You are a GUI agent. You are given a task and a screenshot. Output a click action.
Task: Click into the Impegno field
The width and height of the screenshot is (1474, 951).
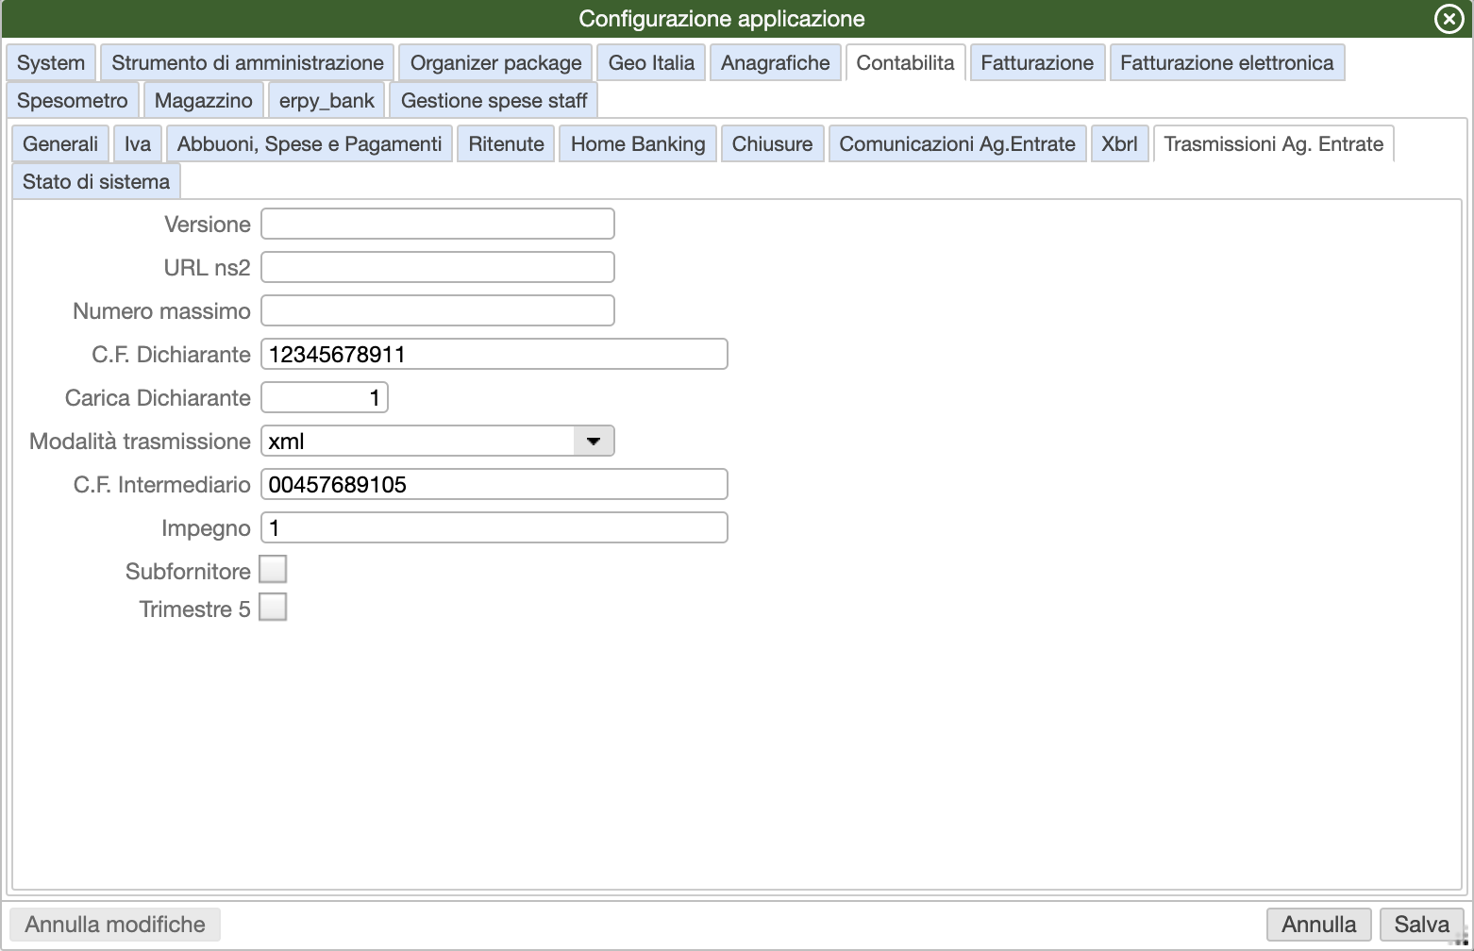[x=494, y=528]
